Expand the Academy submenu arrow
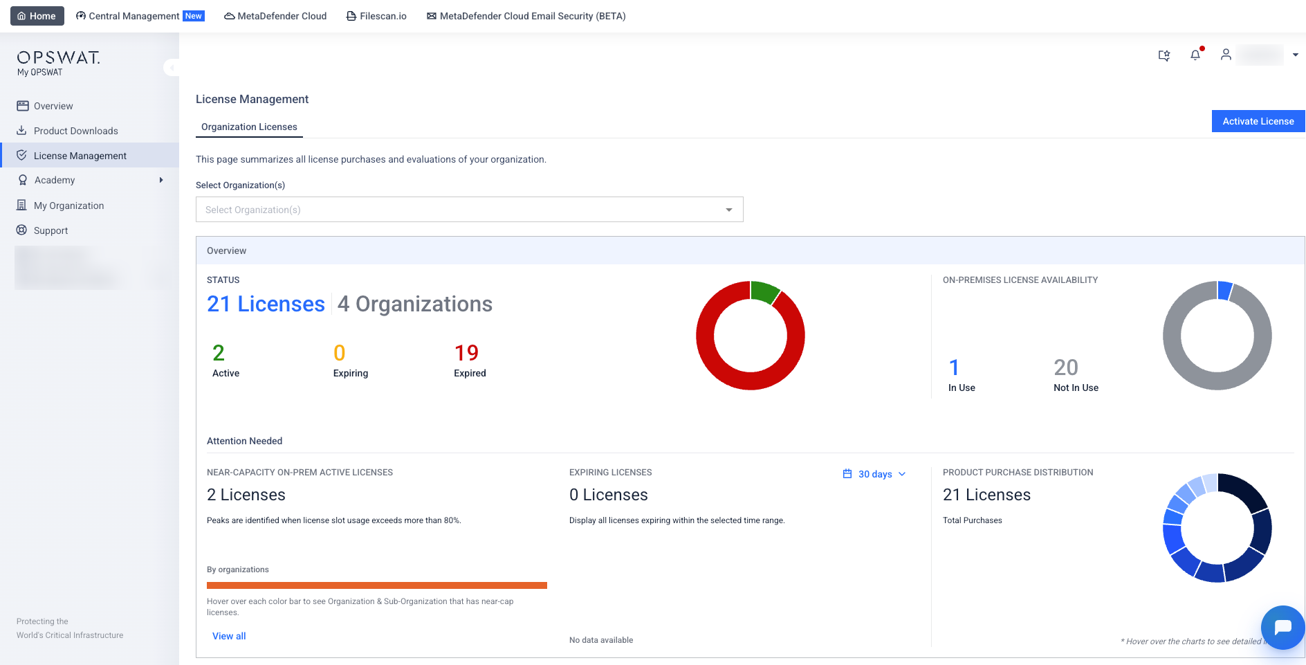The image size is (1306, 665). tap(161, 180)
